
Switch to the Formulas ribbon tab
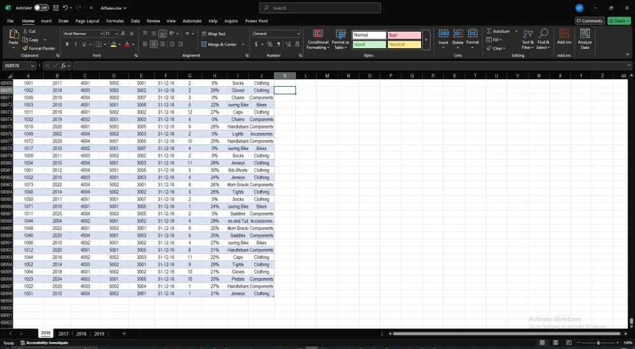[x=115, y=21]
